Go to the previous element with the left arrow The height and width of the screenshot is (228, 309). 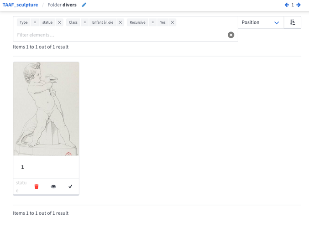click(287, 5)
